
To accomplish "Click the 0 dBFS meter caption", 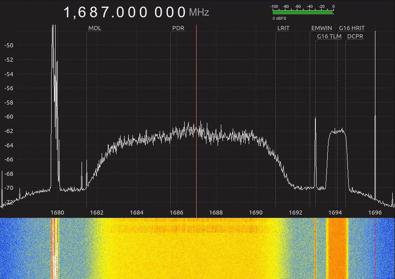I will [279, 18].
